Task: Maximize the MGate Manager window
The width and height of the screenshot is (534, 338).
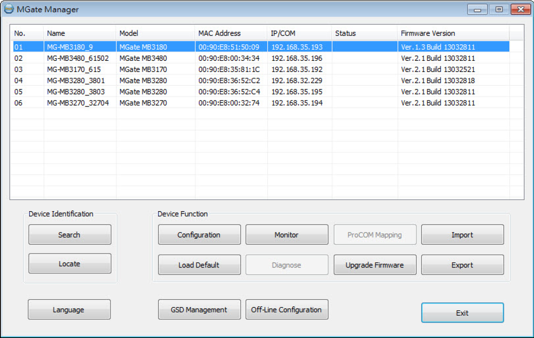Action: point(499,9)
